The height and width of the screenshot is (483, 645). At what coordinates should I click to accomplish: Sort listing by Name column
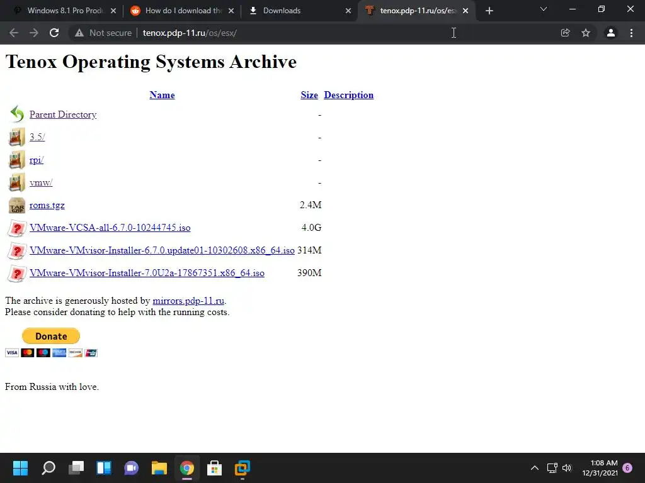click(x=162, y=95)
